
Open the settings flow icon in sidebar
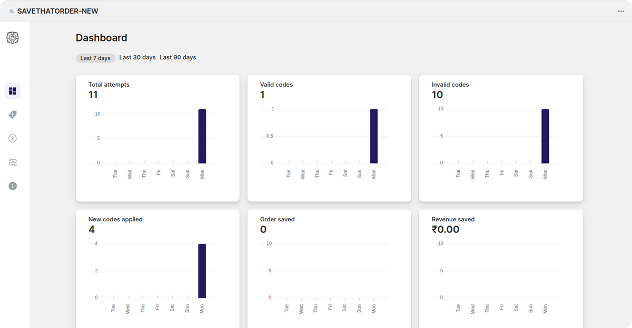tap(13, 162)
